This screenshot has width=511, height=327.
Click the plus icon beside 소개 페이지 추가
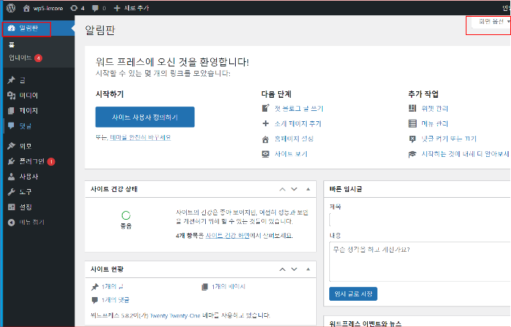point(266,123)
